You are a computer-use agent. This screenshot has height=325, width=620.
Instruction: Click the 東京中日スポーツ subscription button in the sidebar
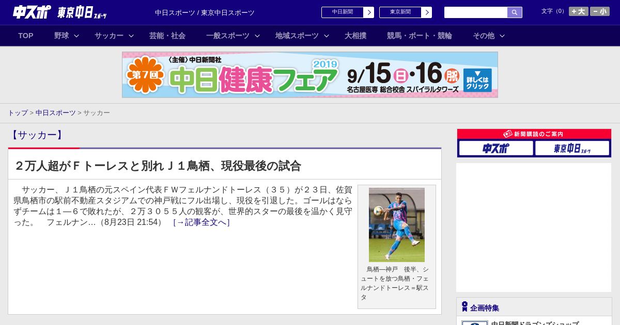pos(572,148)
